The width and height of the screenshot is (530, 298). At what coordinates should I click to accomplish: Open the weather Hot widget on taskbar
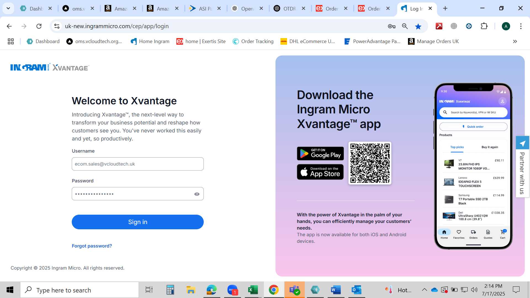tap(398, 290)
